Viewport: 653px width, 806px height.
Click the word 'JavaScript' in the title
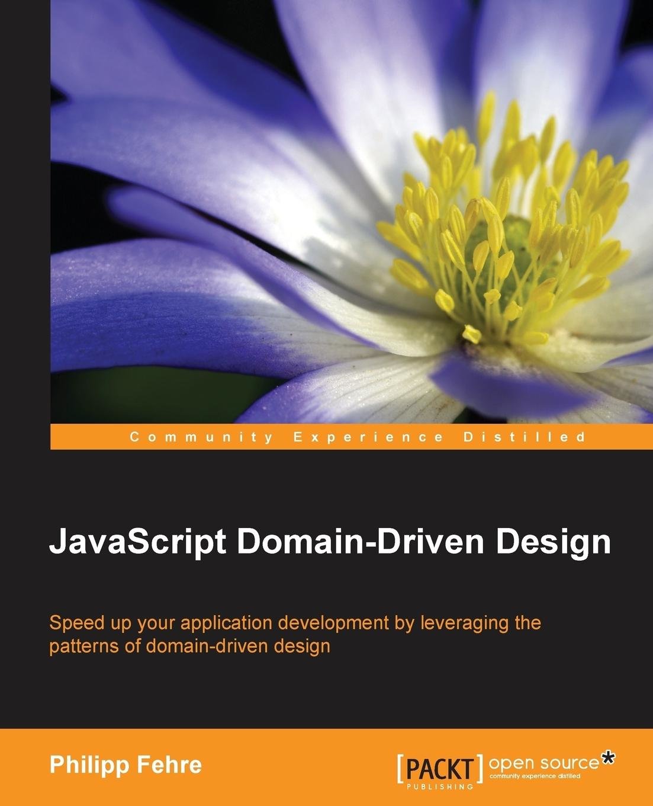(137, 542)
